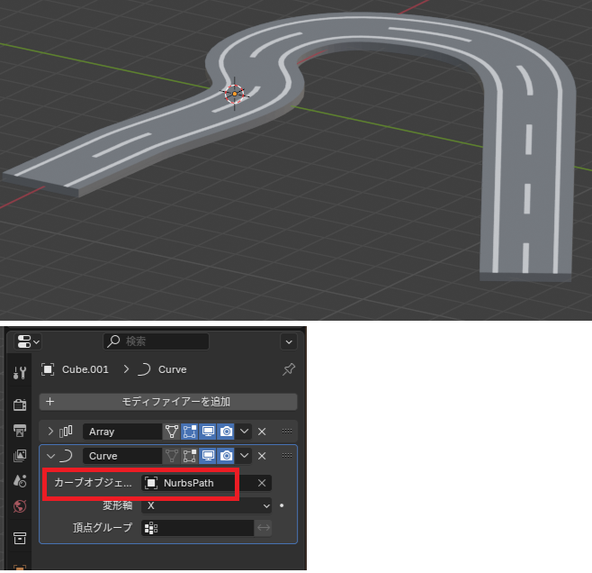Open the properties options dropdown
This screenshot has width=592, height=573.
pyautogui.click(x=289, y=341)
